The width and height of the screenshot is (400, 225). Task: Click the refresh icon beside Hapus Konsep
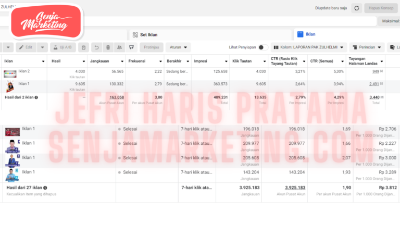pyautogui.click(x=356, y=8)
